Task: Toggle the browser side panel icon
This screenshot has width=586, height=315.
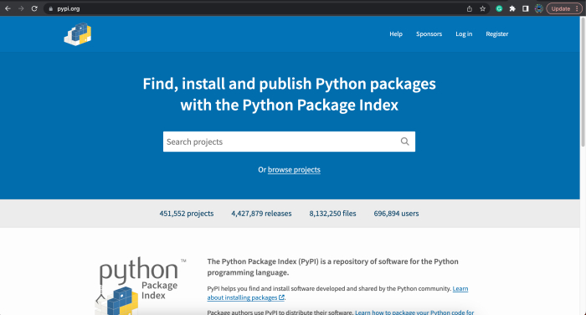Action: 526,8
